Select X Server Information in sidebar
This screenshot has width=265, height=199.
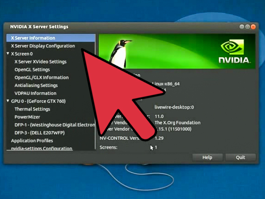coord(51,38)
